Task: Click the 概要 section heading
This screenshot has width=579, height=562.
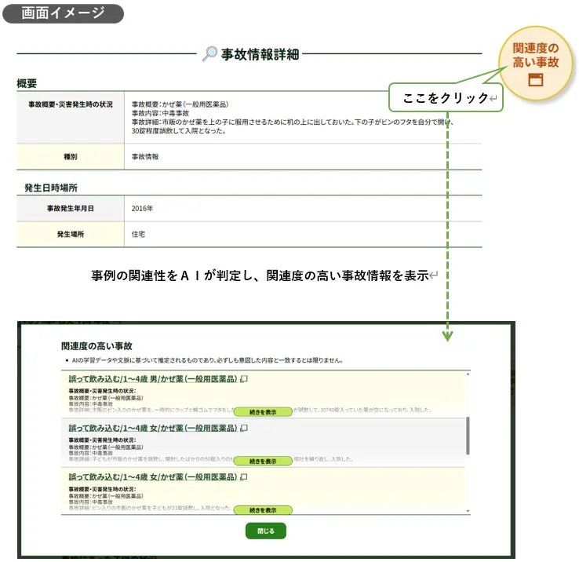Action: tap(27, 83)
